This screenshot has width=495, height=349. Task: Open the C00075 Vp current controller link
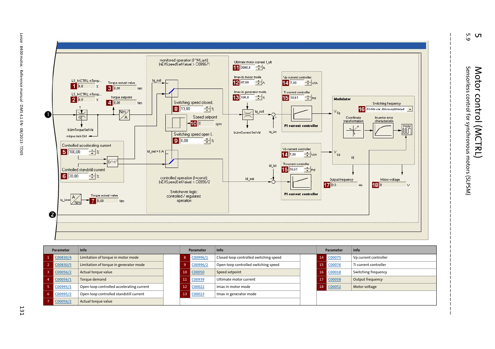coord(334,258)
